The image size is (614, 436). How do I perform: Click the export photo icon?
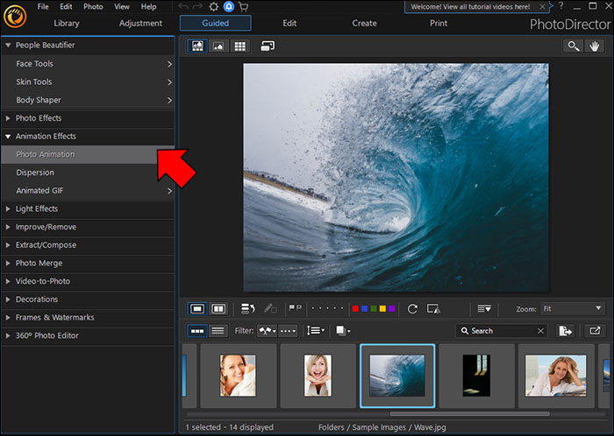pyautogui.click(x=565, y=331)
